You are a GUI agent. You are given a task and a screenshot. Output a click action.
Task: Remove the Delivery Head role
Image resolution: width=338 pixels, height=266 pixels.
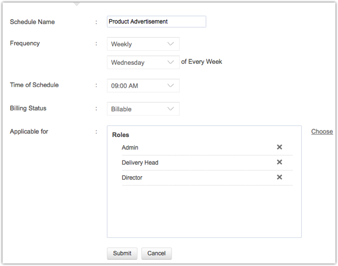point(279,162)
